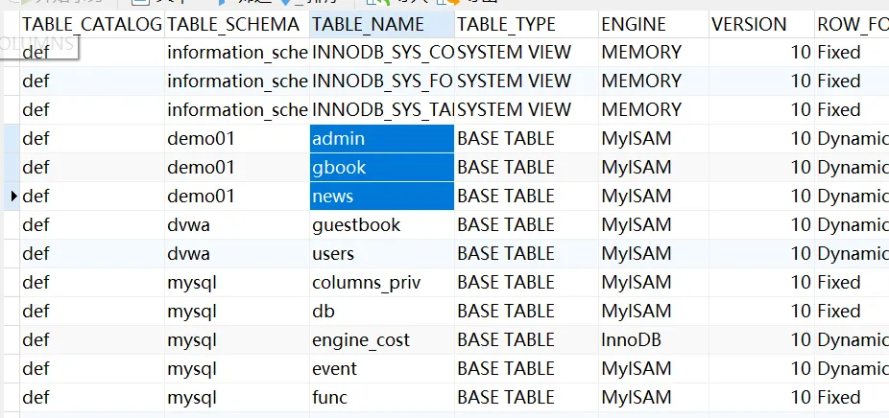Select the event table name cell

click(x=381, y=369)
